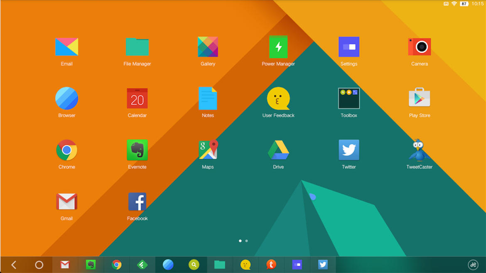The height and width of the screenshot is (273, 486).
Task: Open the Calendar app
Action: tap(137, 98)
